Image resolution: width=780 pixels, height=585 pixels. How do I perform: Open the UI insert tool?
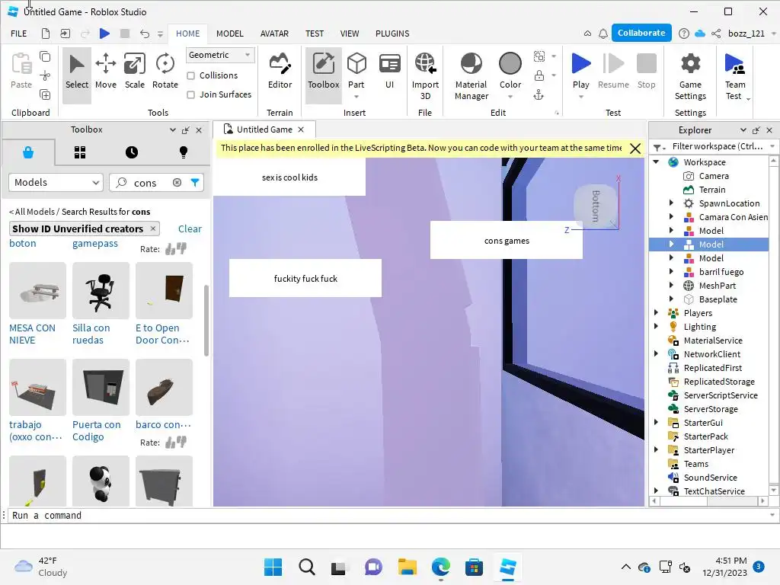pos(389,72)
